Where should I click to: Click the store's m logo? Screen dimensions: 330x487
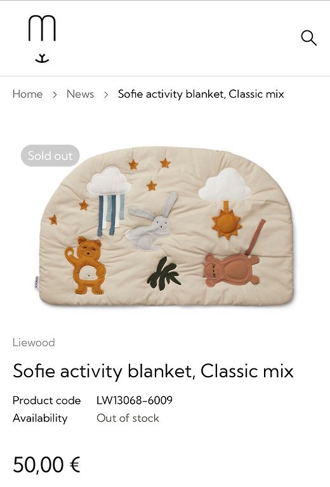click(42, 29)
